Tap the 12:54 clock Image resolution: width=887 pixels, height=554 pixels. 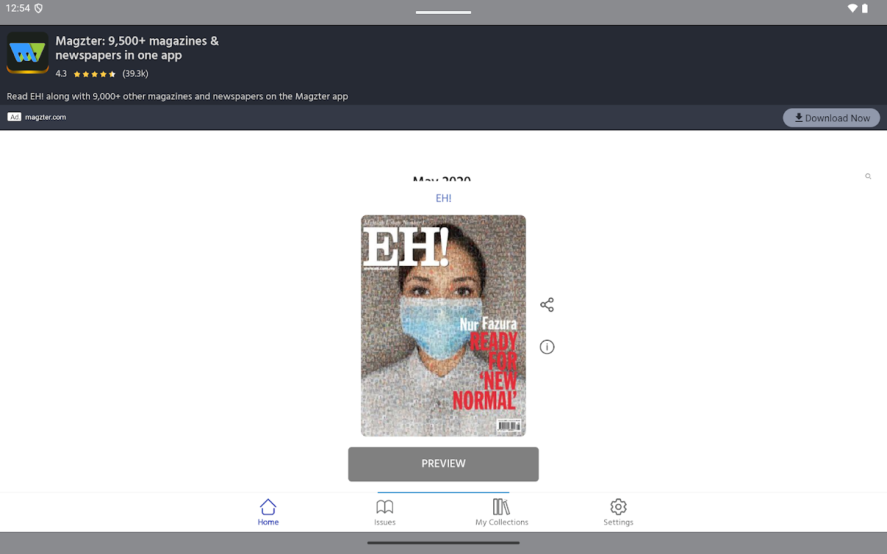pyautogui.click(x=18, y=8)
